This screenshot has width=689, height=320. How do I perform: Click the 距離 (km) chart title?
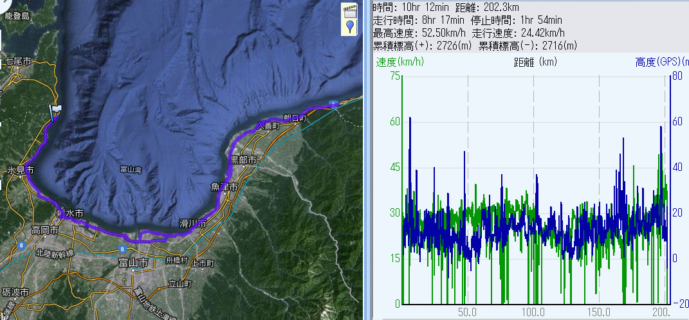535,62
